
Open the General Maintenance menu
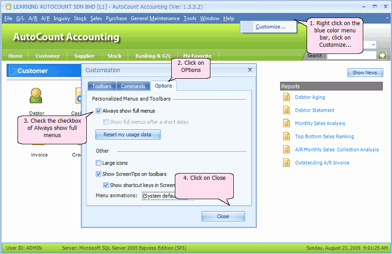click(x=155, y=18)
